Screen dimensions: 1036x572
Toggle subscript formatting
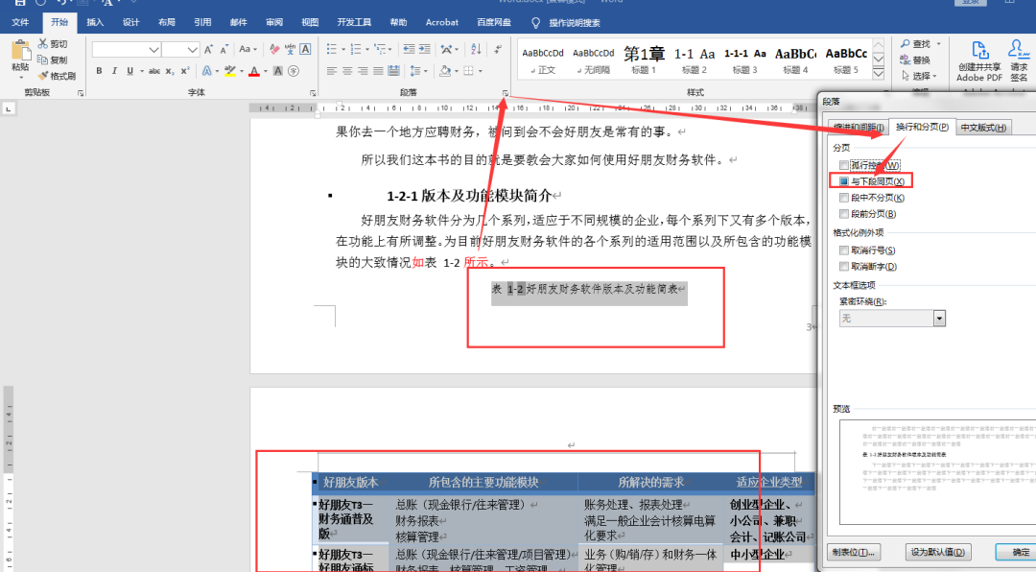click(x=170, y=71)
